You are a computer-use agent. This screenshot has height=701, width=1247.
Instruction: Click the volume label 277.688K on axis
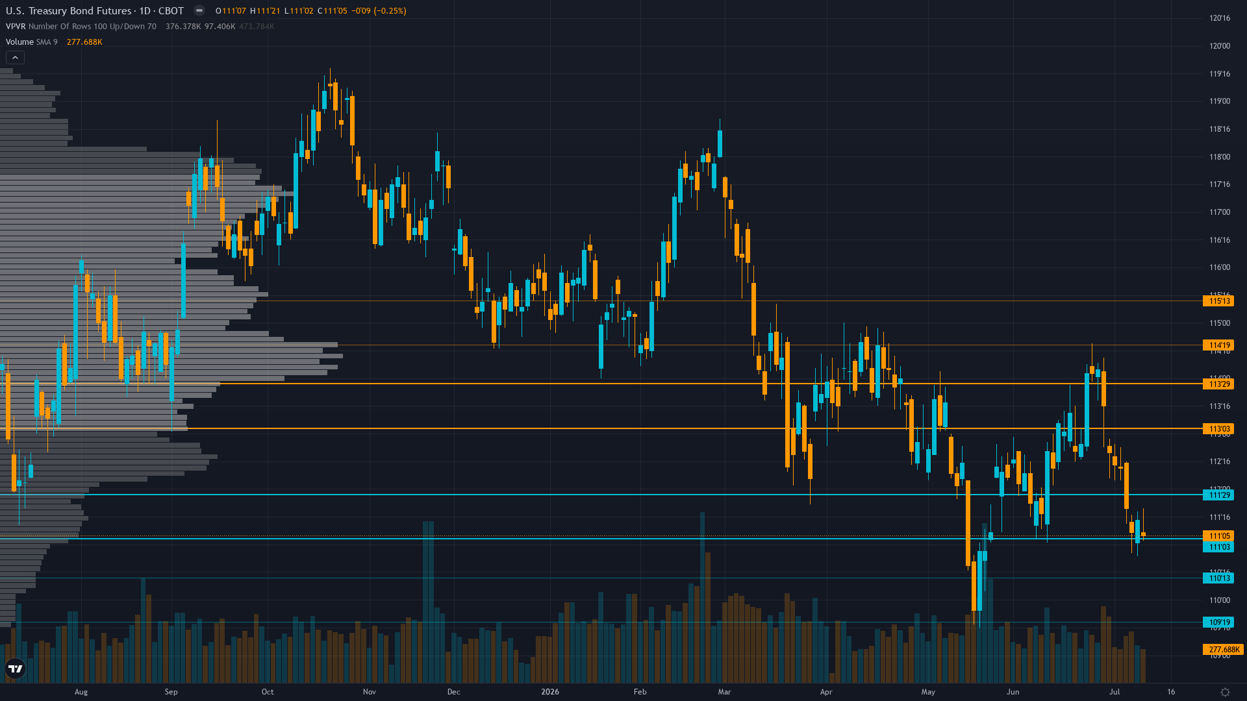[1223, 650]
